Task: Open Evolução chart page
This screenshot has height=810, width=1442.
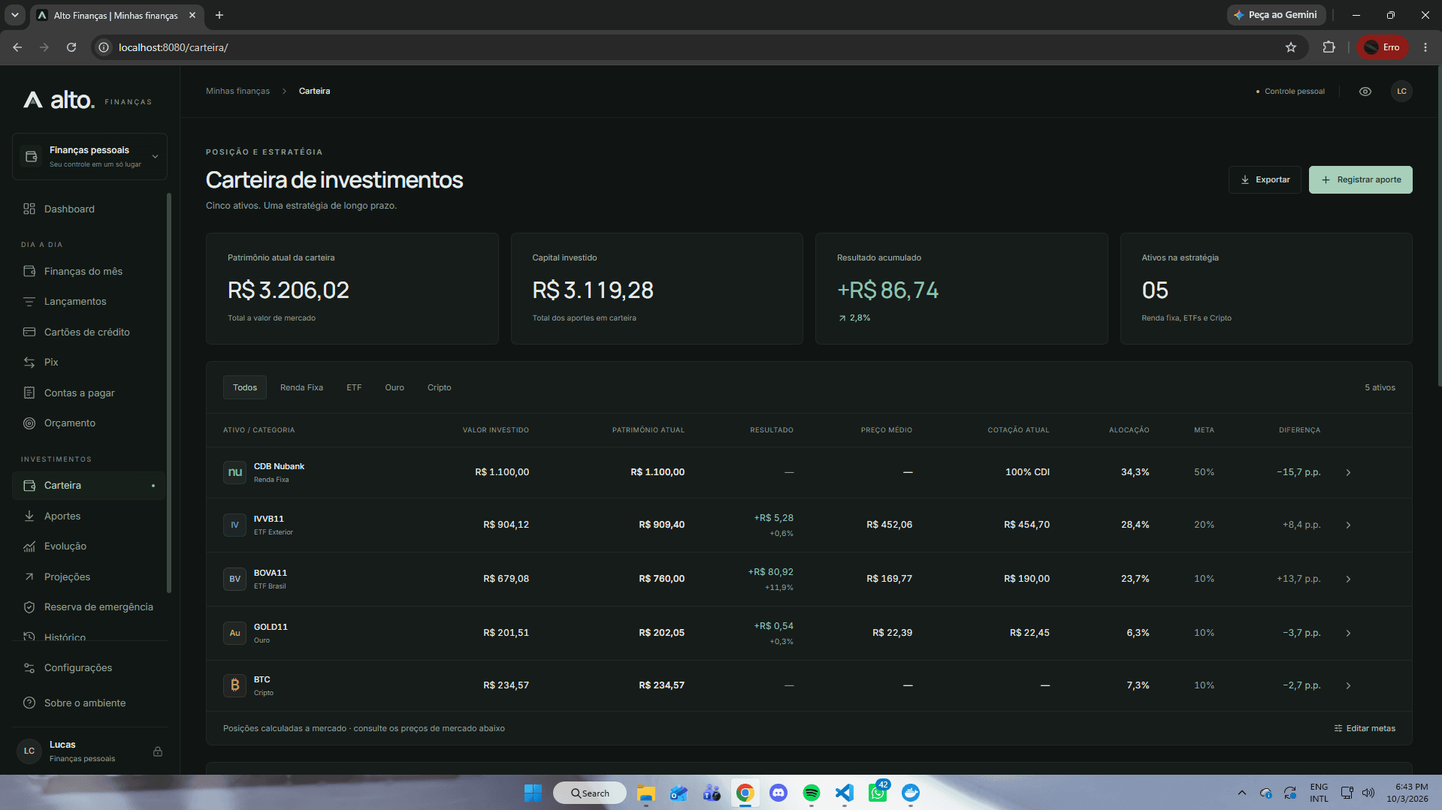Action: point(89,546)
